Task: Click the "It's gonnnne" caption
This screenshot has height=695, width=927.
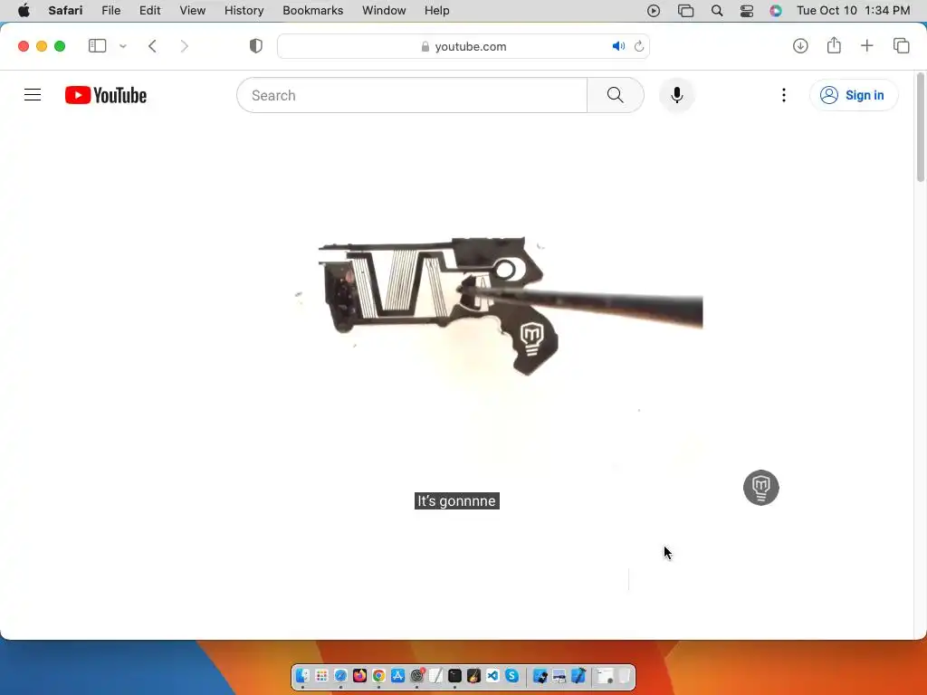Action: click(457, 500)
